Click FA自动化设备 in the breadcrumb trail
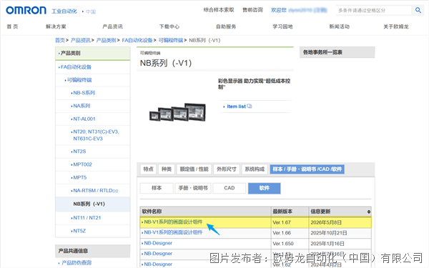 [137, 40]
